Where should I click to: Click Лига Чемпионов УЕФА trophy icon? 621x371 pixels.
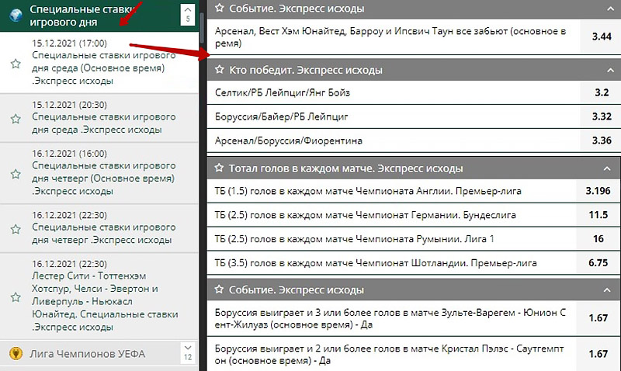tap(16, 353)
